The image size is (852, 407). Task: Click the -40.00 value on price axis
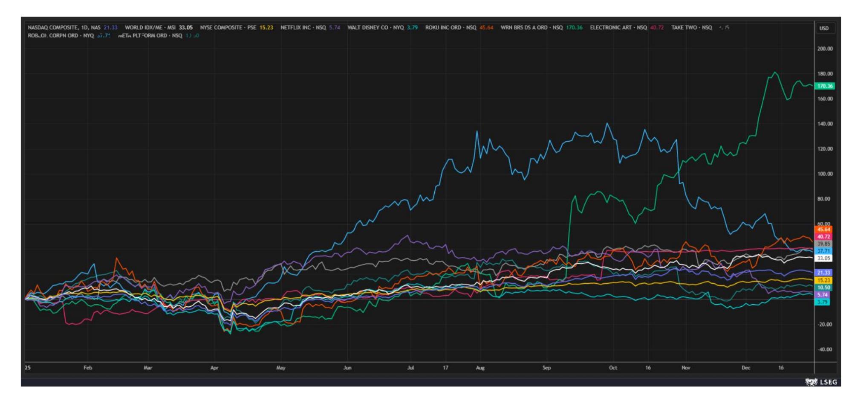(x=825, y=349)
